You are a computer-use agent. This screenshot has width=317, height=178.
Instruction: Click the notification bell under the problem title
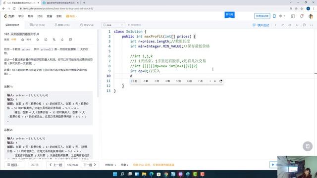pyautogui.click(x=62, y=40)
